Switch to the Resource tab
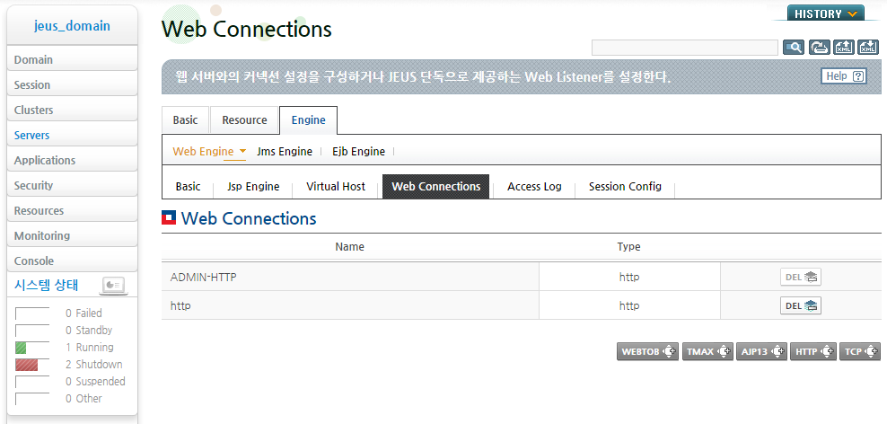The width and height of the screenshot is (887, 424). 244,120
